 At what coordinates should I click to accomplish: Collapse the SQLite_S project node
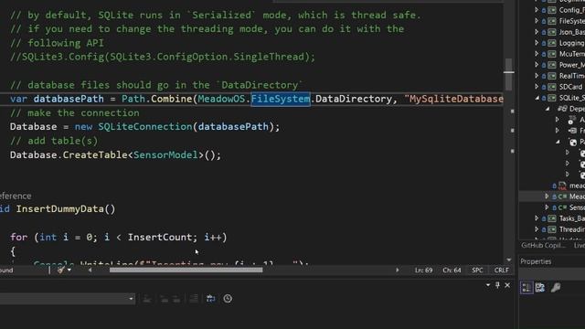pyautogui.click(x=537, y=98)
